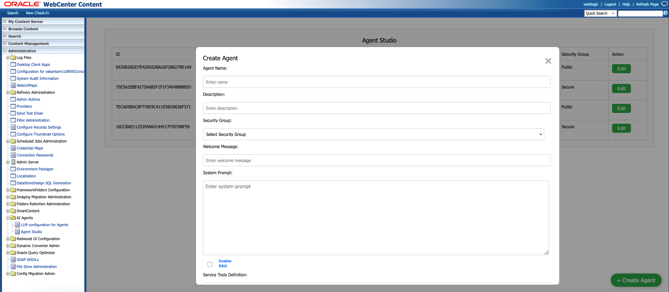Click Refresh Page link
669x292 pixels.
coord(647,4)
